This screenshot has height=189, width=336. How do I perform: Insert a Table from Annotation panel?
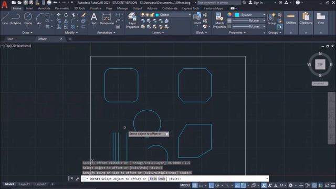118,27
